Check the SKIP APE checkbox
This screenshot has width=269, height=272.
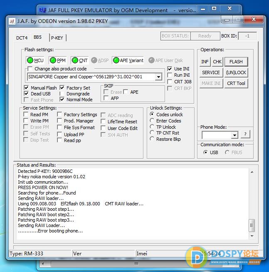click(126, 92)
